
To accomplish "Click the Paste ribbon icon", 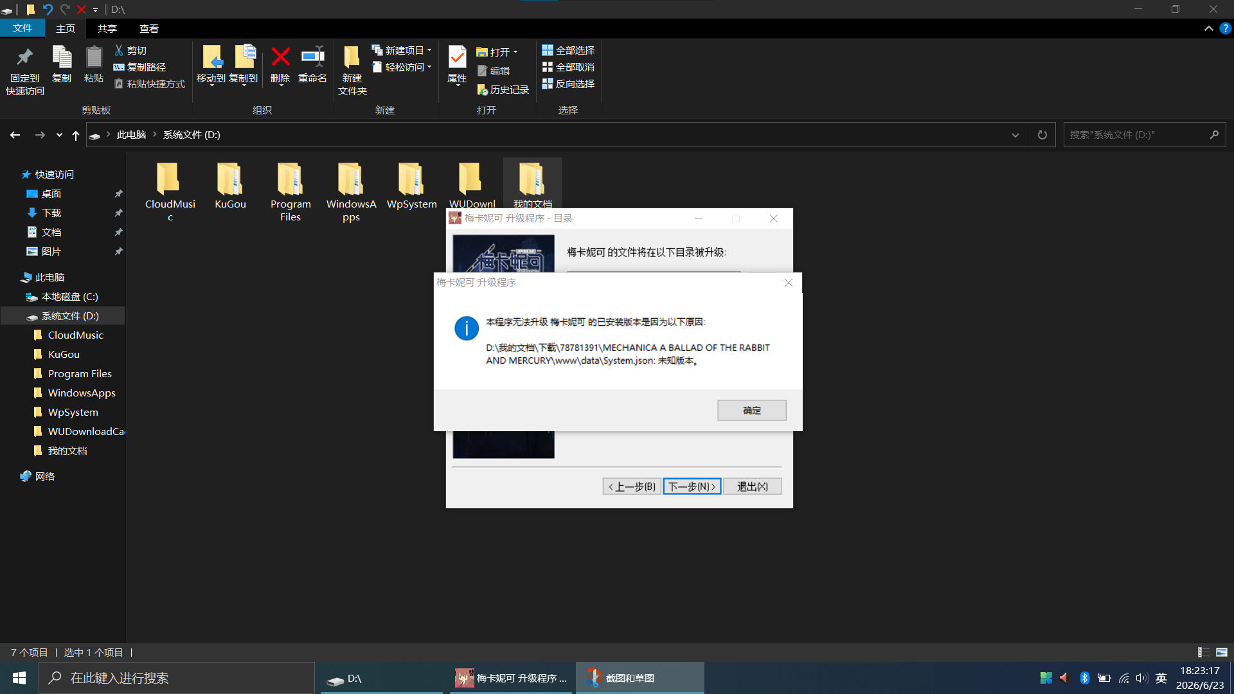I will (94, 64).
